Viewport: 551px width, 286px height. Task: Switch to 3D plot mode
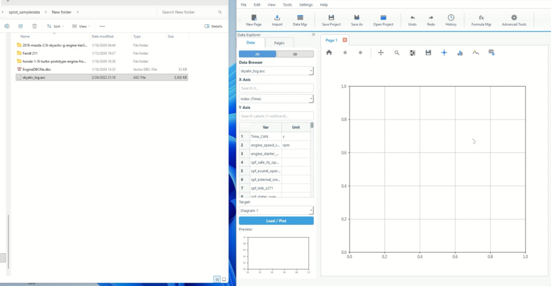(295, 54)
